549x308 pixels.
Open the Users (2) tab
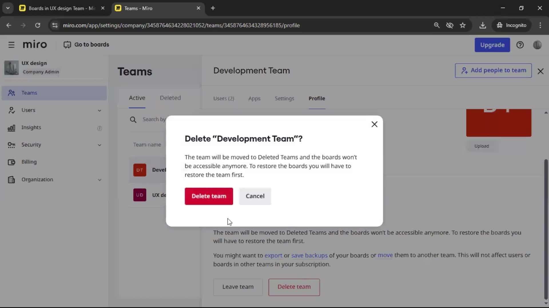(x=224, y=98)
